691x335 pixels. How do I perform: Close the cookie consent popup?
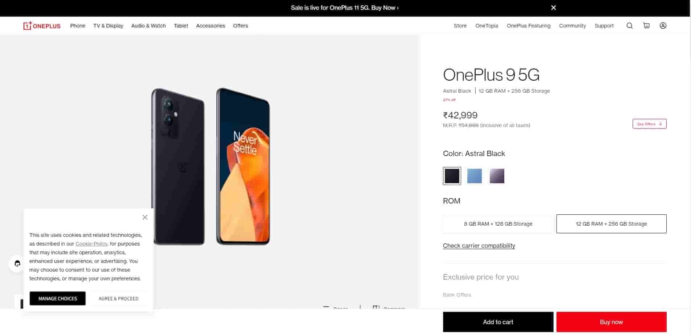(145, 217)
